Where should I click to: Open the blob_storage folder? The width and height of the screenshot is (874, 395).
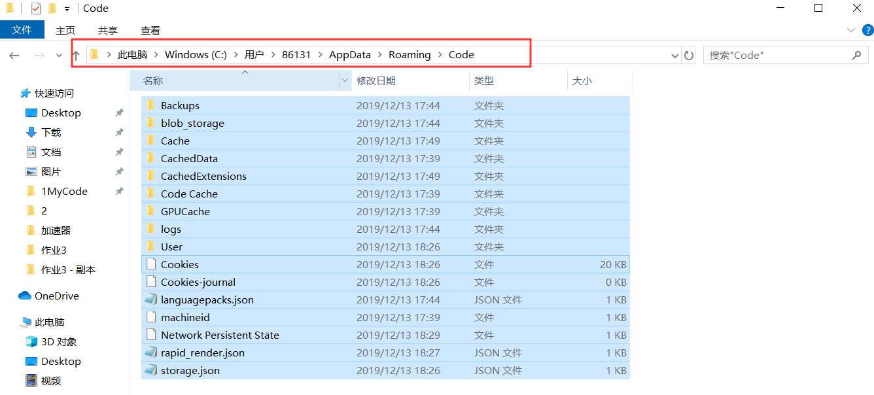192,123
